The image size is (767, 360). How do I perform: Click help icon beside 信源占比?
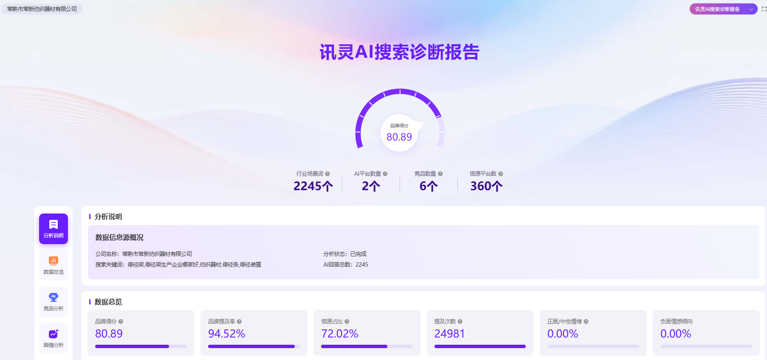point(347,321)
